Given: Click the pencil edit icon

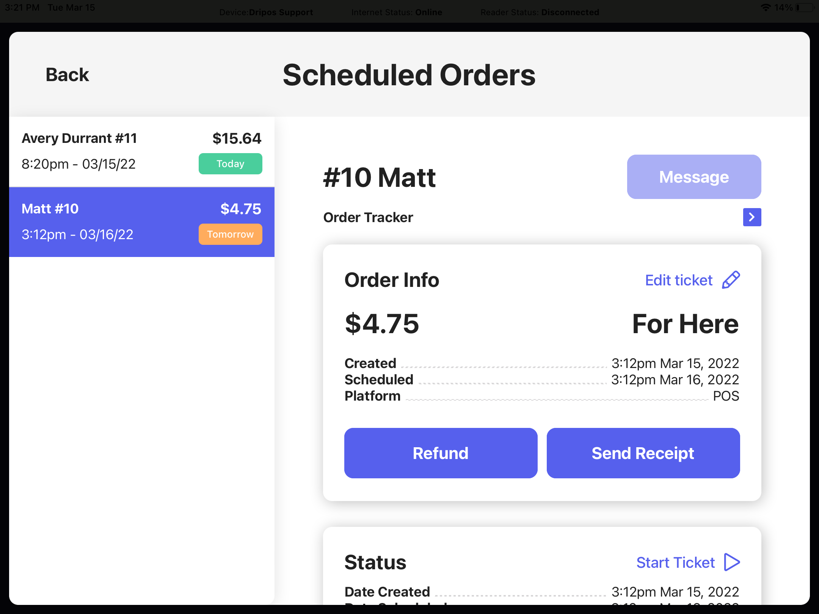Looking at the screenshot, I should click(x=731, y=280).
